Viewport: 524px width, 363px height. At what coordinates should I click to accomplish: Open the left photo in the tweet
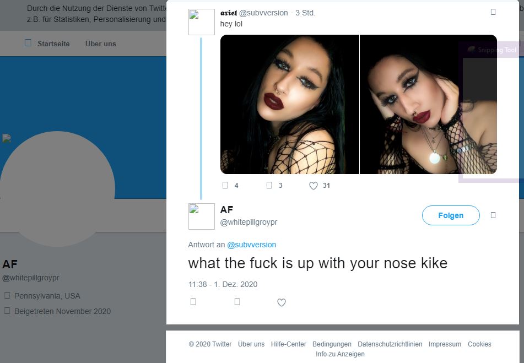(290, 104)
